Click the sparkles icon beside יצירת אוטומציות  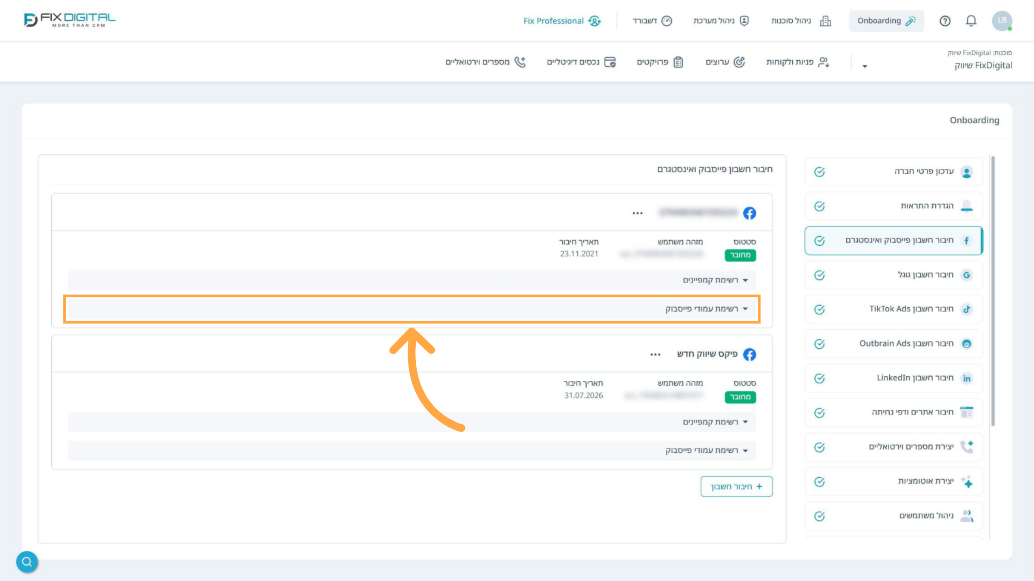[x=967, y=481]
